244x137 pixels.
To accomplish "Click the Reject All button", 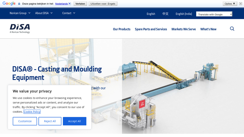I will pyautogui.click(x=50, y=121).
